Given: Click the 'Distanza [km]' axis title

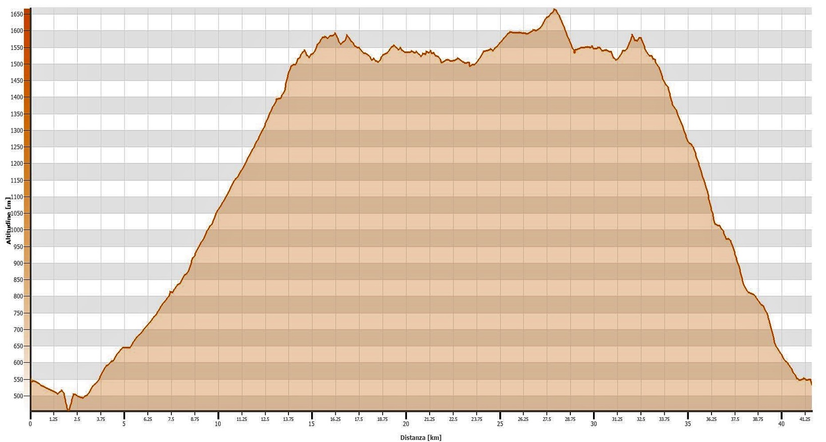Looking at the screenshot, I should coord(420,437).
